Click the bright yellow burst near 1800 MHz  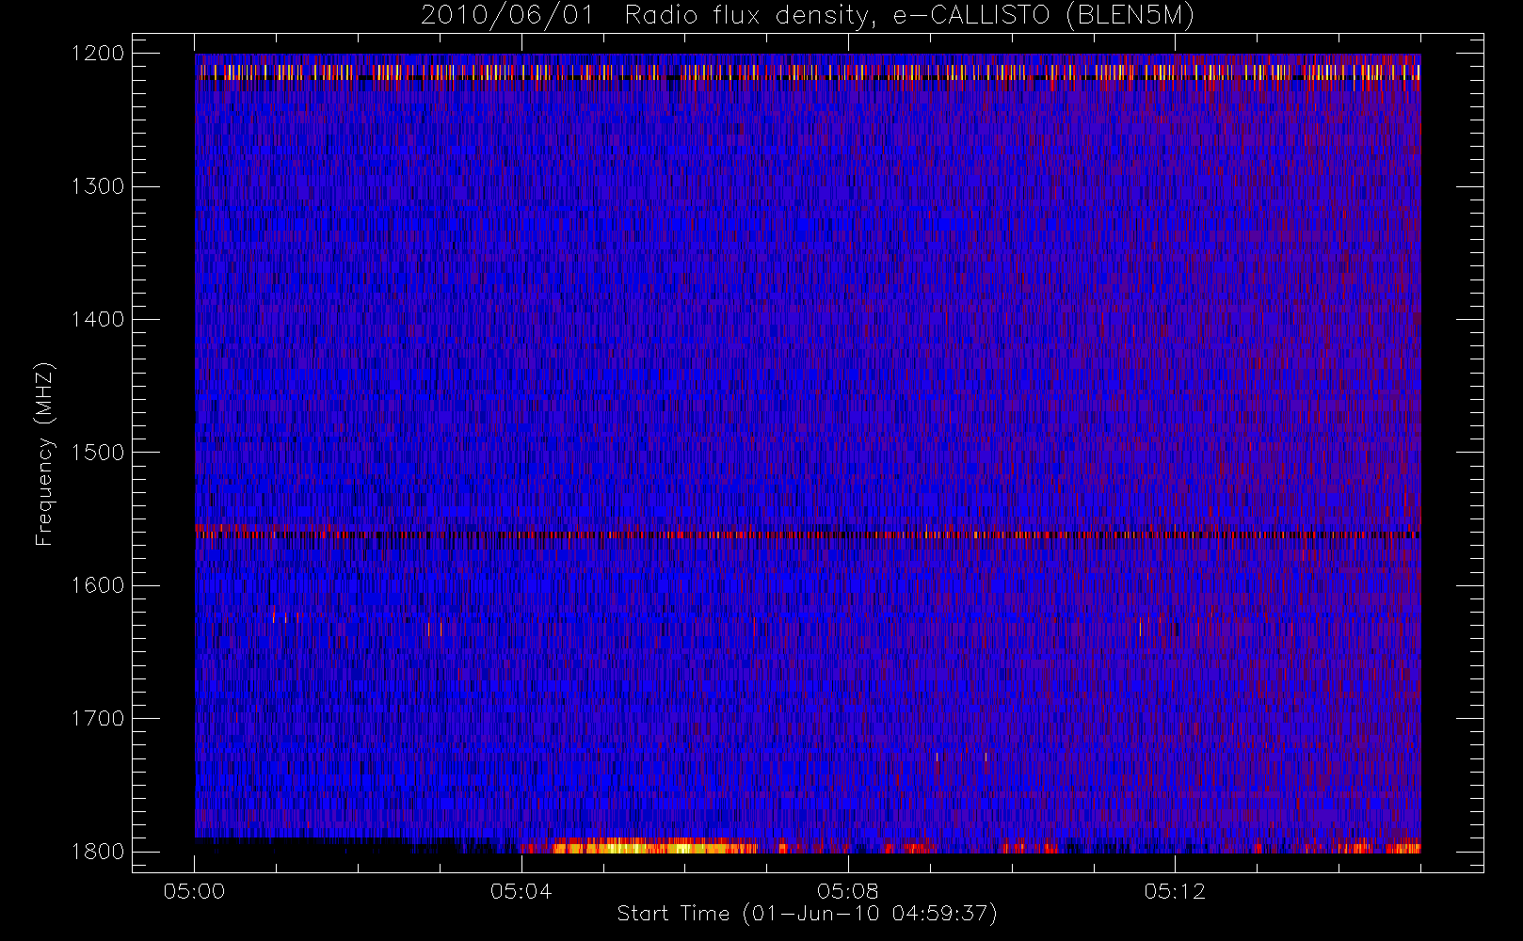click(x=654, y=847)
